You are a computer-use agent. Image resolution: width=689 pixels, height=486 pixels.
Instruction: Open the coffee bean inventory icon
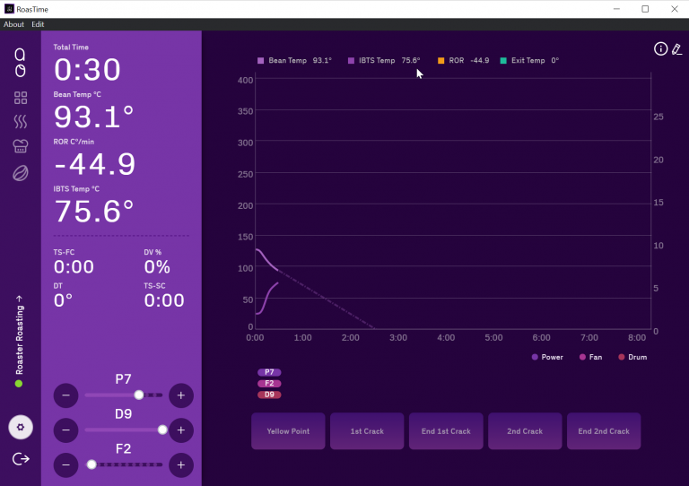21,173
